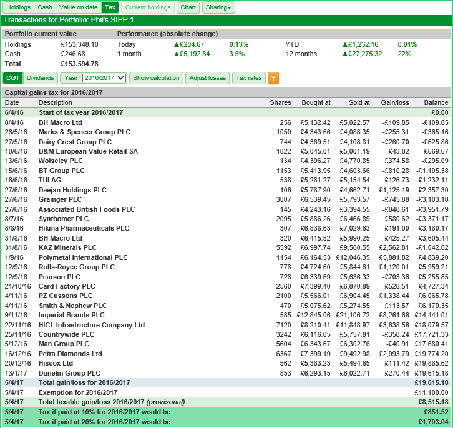Switch to the Holdings tab
453x428 pixels.
(18, 7)
